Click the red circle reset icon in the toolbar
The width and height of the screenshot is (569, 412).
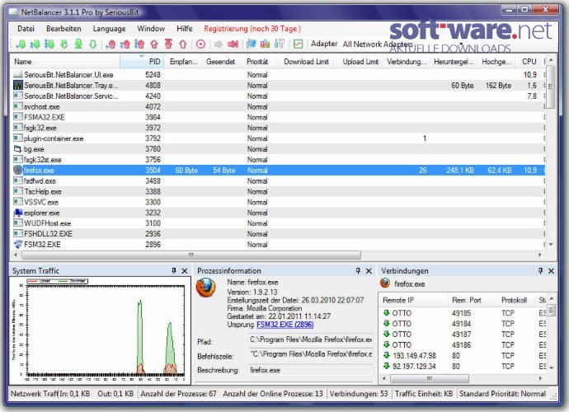200,44
